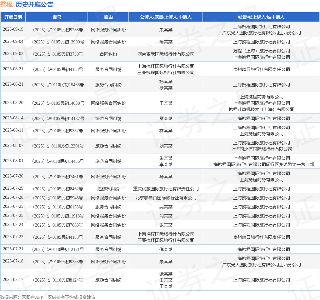The height and width of the screenshot is (300, 320).
Task: Click defendant 上海携程国际旅行社有限公司闵行区龙茗路第一营业部
Action: pyautogui.click(x=262, y=164)
